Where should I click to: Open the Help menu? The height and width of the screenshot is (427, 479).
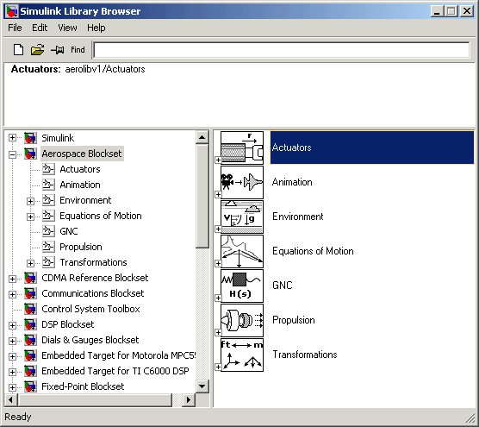(x=96, y=28)
